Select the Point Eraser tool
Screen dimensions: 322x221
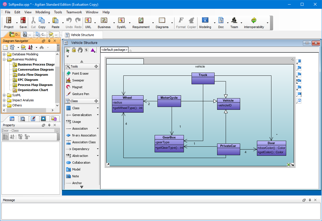tap(80, 73)
